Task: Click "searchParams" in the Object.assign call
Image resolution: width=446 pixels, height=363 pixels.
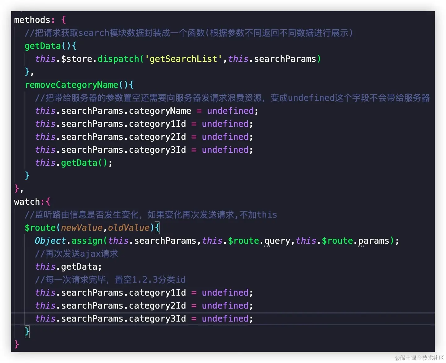Action: (165, 241)
